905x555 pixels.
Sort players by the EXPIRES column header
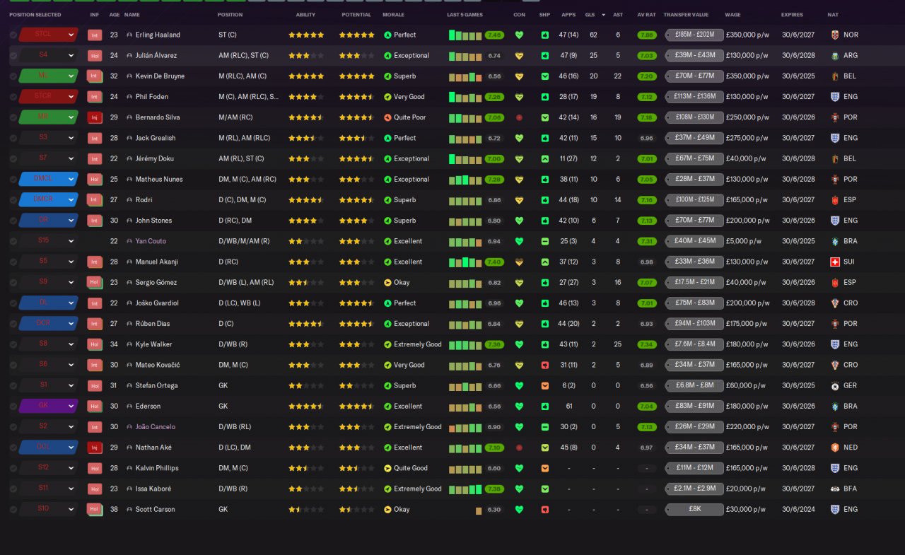pyautogui.click(x=792, y=15)
